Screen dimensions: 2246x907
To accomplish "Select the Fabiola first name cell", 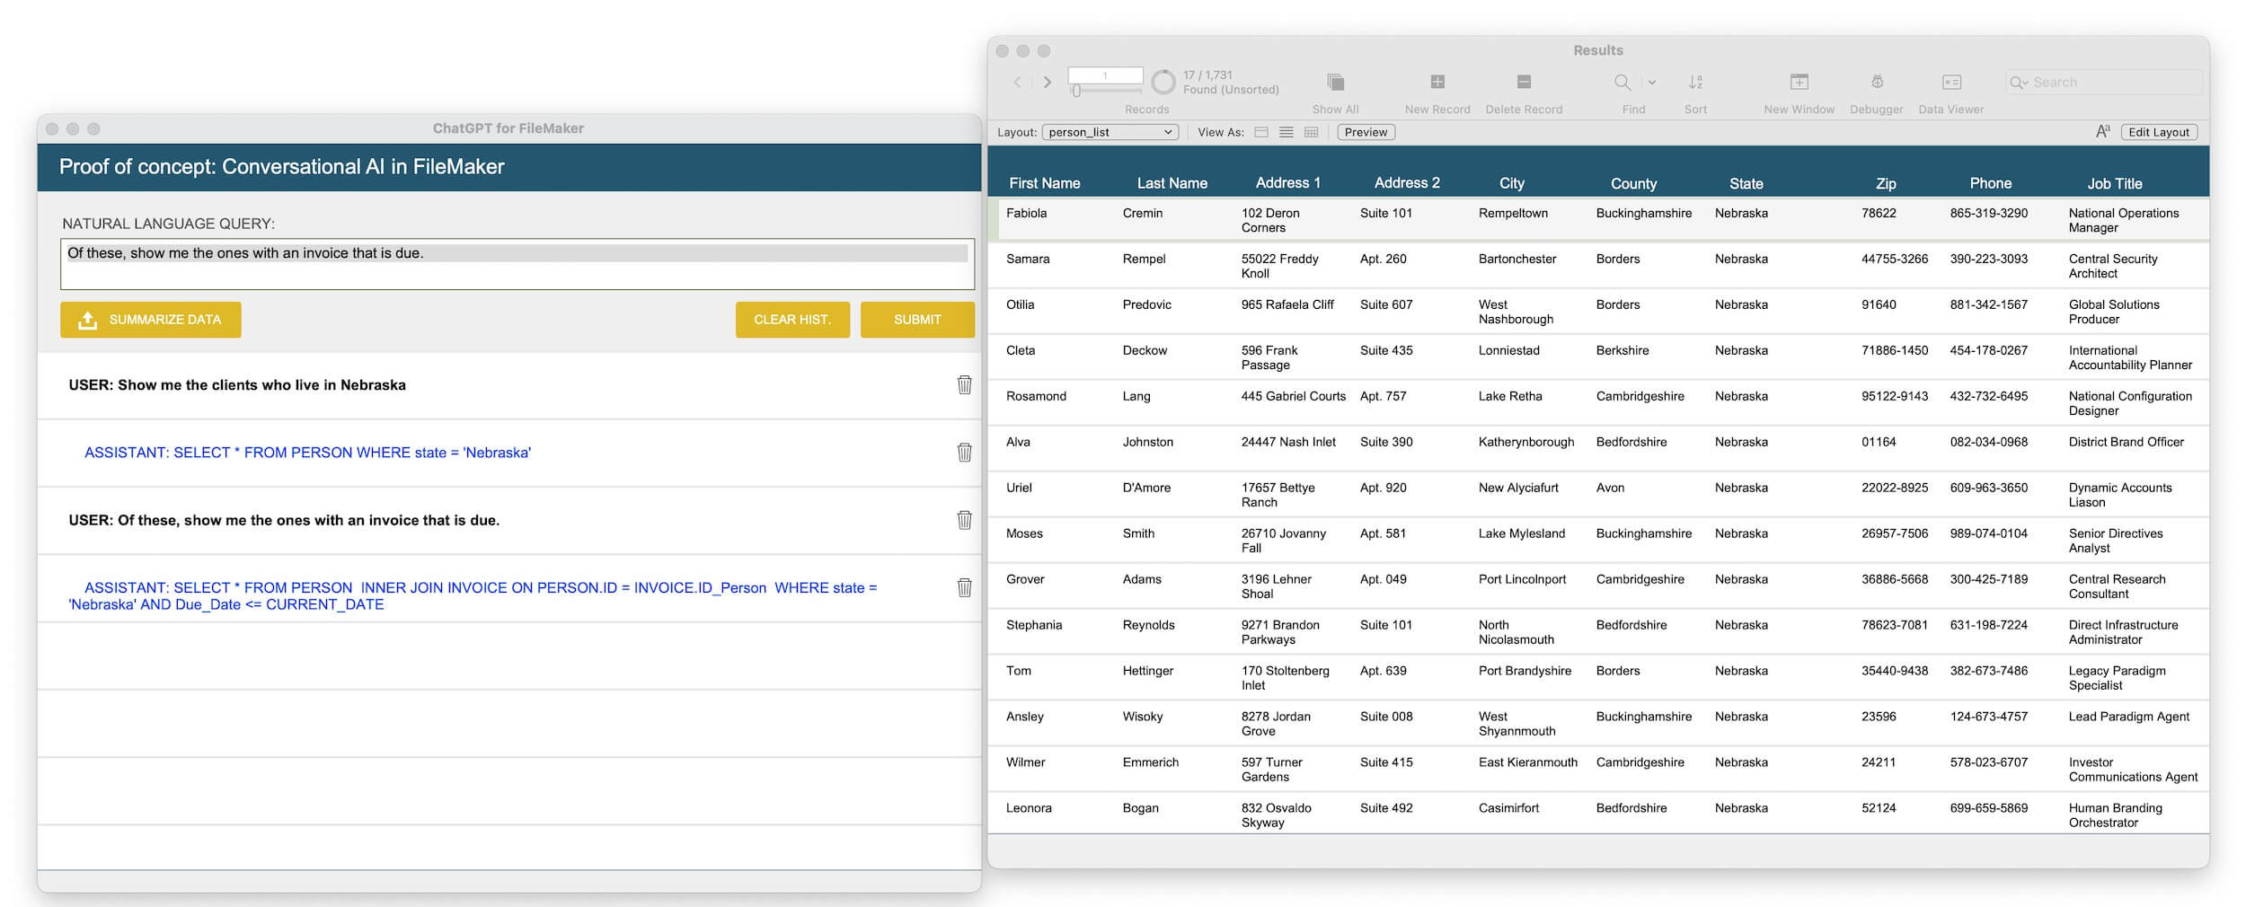I will click(1026, 213).
